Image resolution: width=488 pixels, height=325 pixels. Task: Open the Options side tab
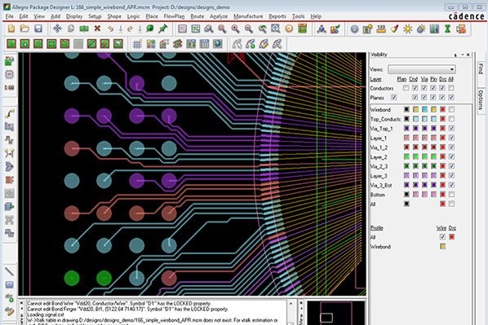point(481,99)
